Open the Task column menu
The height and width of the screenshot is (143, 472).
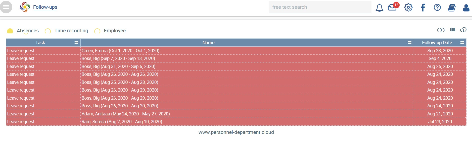[x=76, y=43]
